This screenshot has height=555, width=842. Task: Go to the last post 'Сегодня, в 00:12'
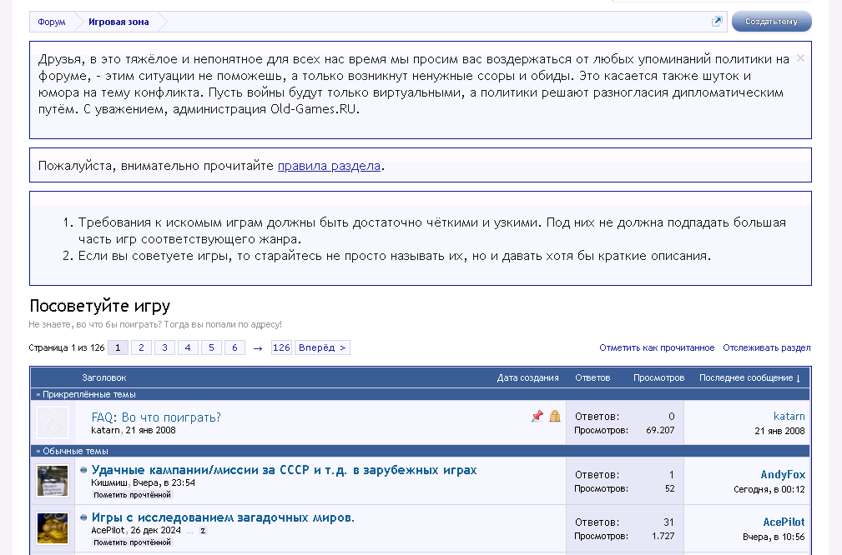[x=769, y=489]
